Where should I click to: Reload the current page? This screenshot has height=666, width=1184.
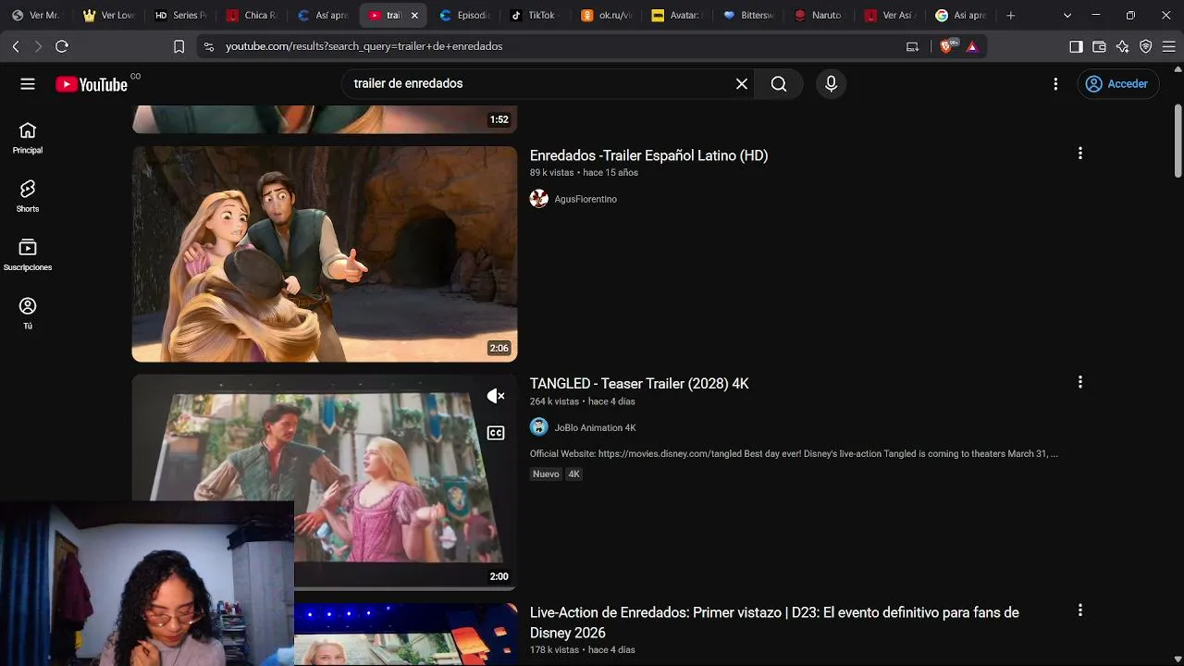click(62, 46)
